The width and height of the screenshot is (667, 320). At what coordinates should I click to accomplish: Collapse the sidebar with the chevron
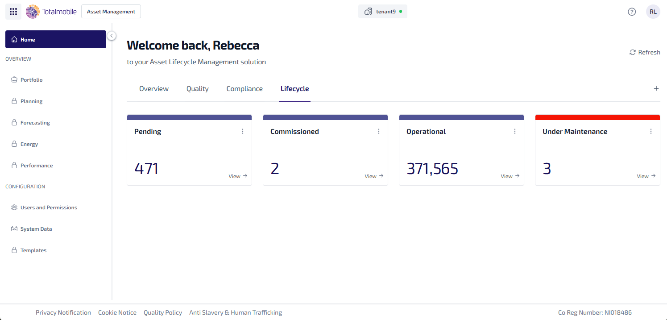(112, 36)
